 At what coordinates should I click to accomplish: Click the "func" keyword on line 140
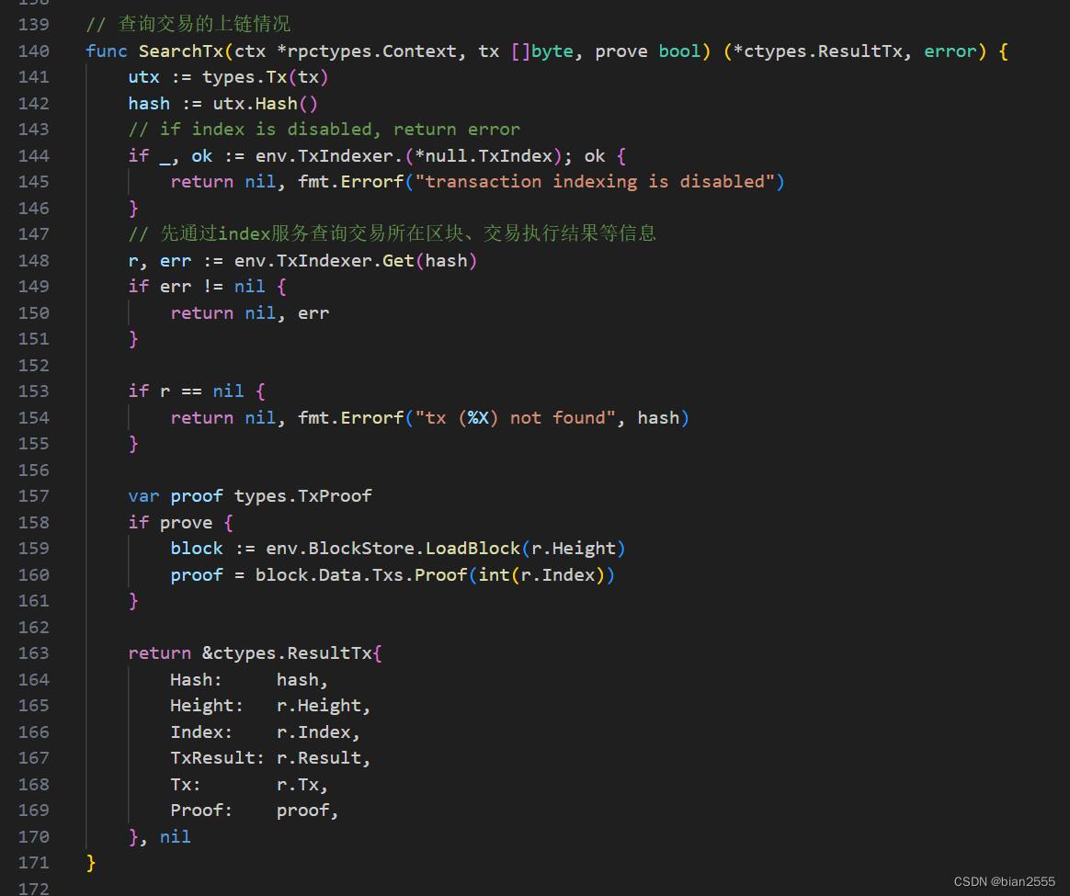pos(107,51)
